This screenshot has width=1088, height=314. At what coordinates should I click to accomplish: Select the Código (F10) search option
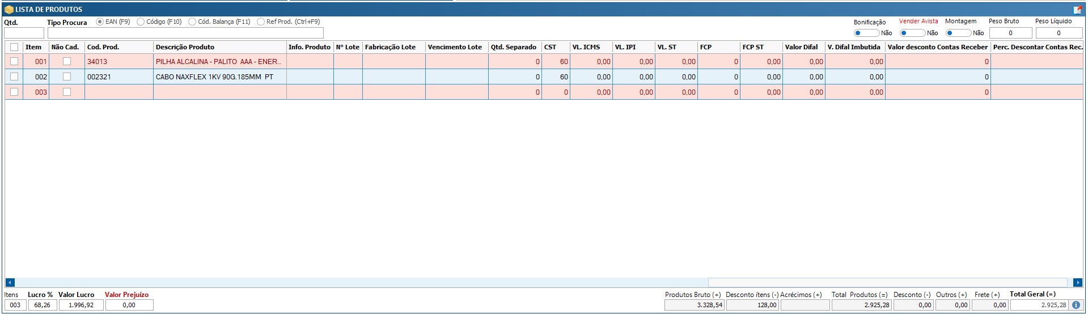(x=141, y=22)
